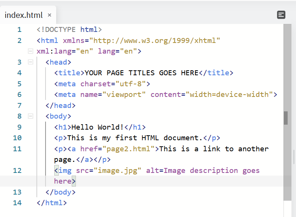The width and height of the screenshot is (296, 217).
Task: Click the "width=device-width" content value
Action: [x=229, y=95]
